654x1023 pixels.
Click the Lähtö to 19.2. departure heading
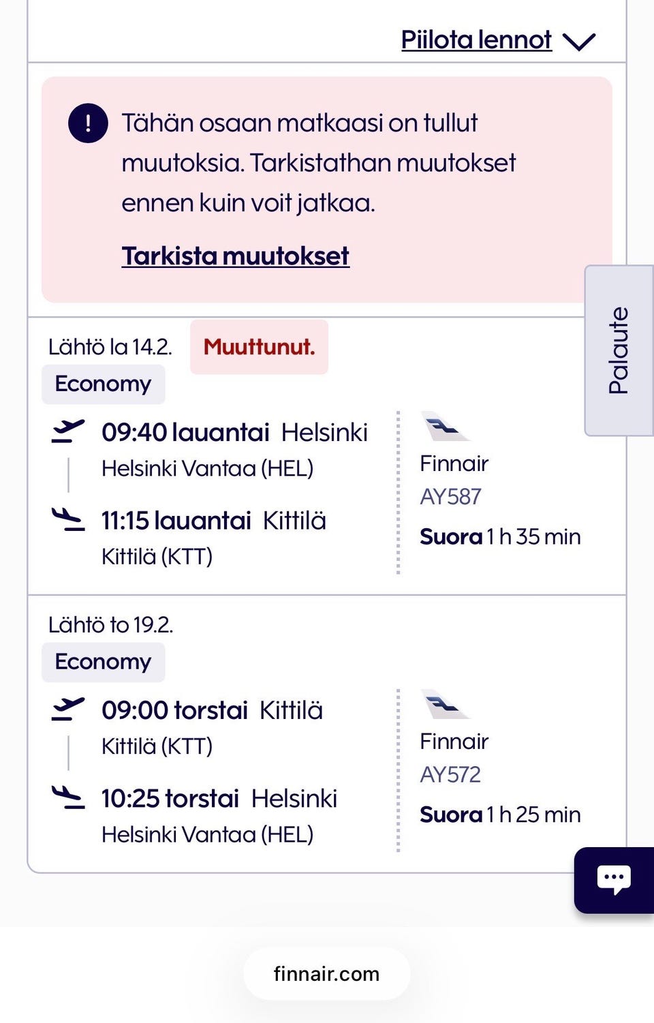(110, 625)
